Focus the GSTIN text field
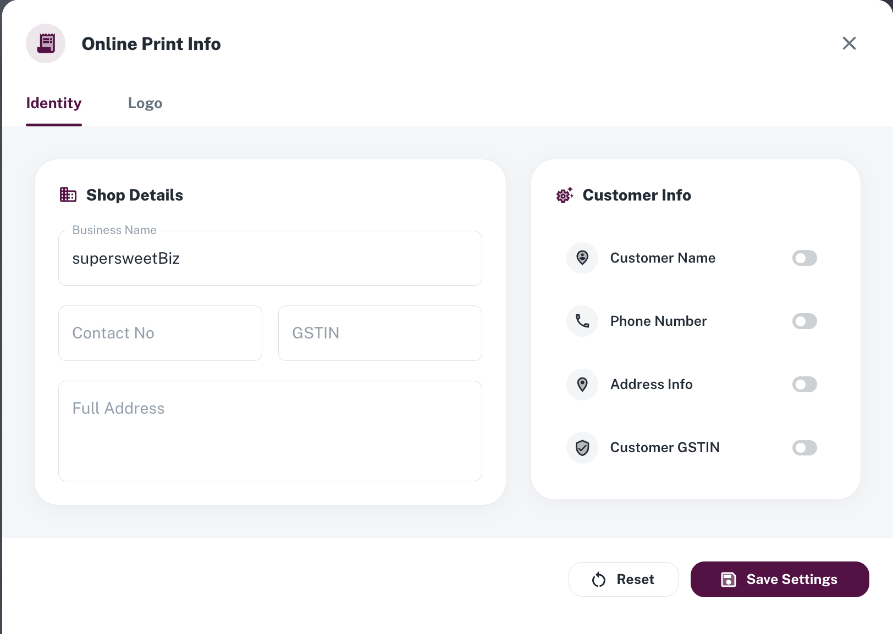Screen dimensions: 893x634 380,333
